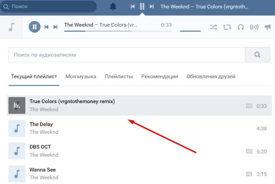Screen dimensions: 275x184
Task: Play the track The Delay
Action: pos(17,128)
